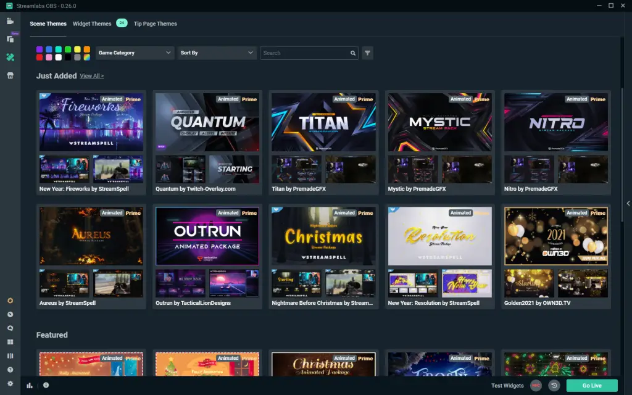Click the 'Nitro by PremadeGFX' title
Image resolution: width=632 pixels, height=395 pixels.
click(531, 189)
